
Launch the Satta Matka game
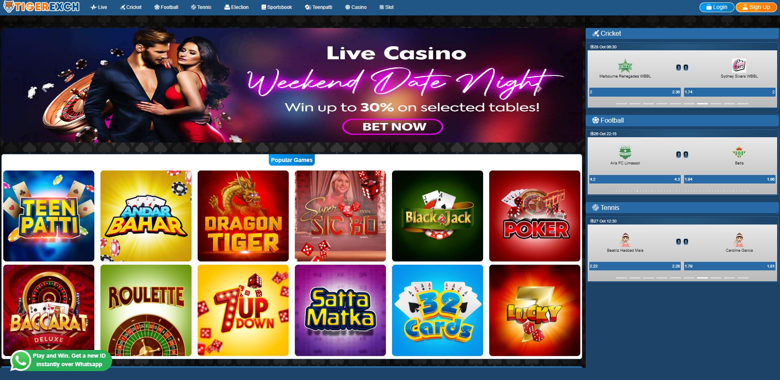340,311
